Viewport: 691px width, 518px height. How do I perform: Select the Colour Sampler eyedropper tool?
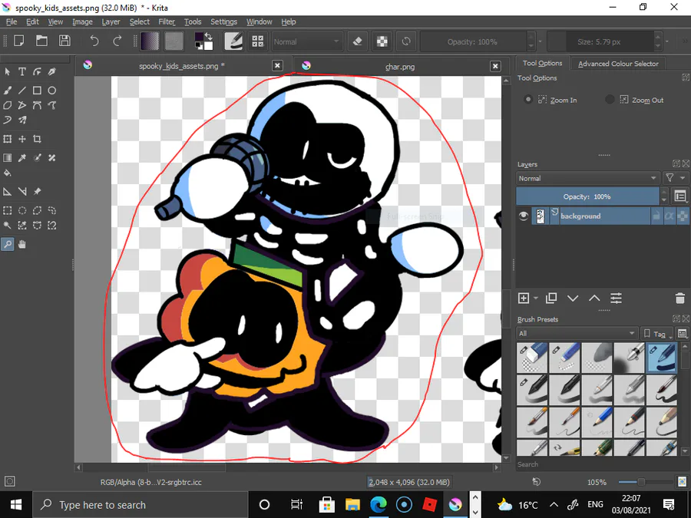22,157
